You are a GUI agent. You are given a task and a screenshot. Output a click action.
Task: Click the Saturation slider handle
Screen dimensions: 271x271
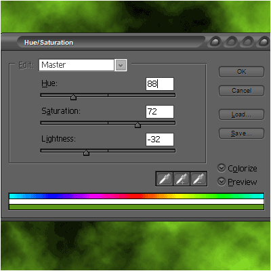(x=138, y=125)
